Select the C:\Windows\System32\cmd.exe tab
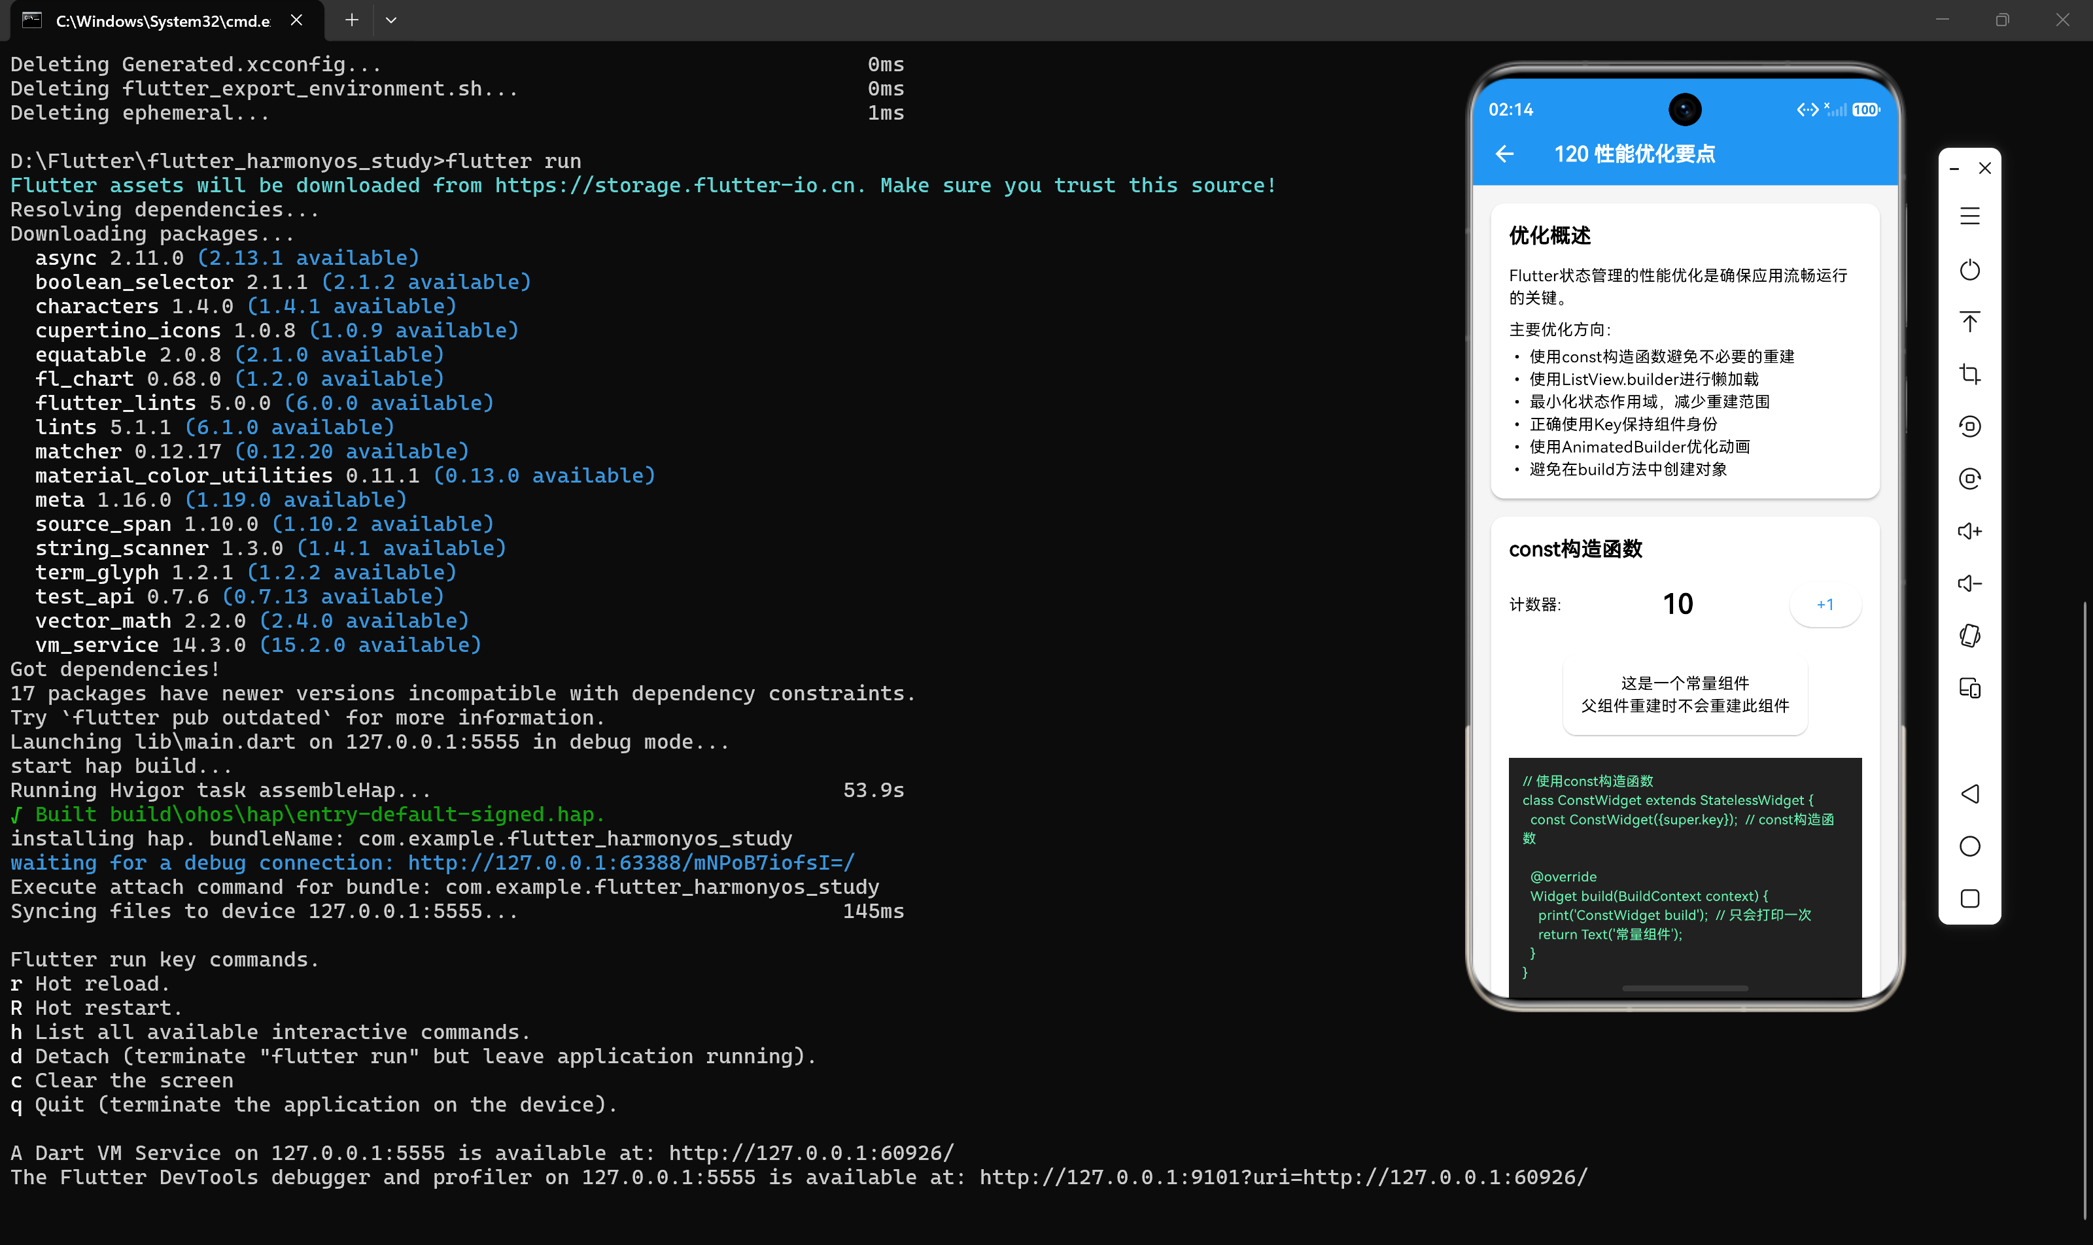Screen dimensions: 2093x1245 pos(167,20)
